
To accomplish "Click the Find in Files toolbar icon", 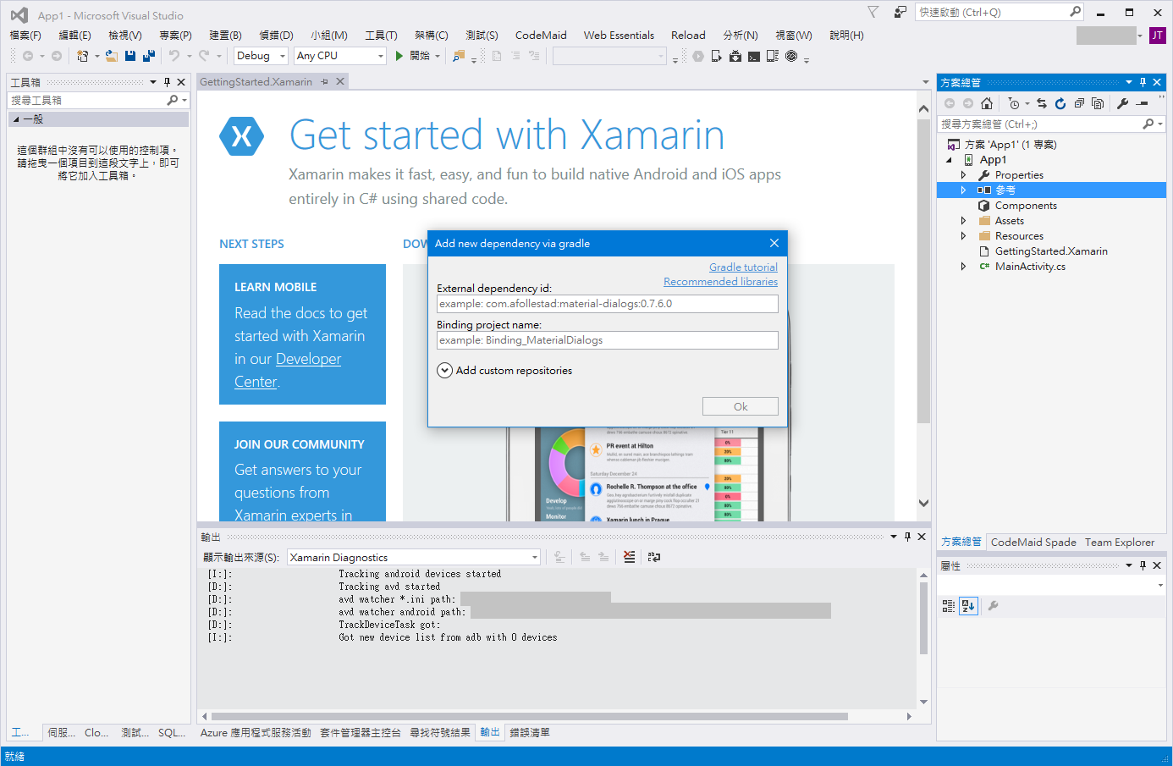I will 459,56.
